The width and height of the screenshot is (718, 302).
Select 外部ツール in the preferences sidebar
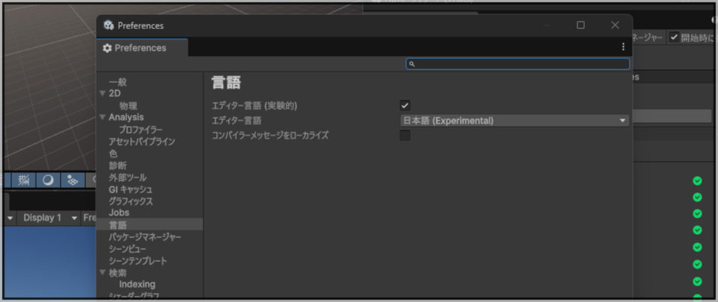127,177
